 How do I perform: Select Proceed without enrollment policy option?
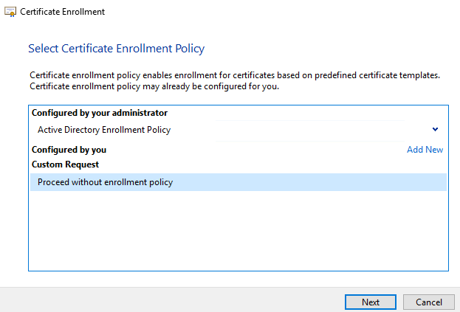tap(238, 182)
